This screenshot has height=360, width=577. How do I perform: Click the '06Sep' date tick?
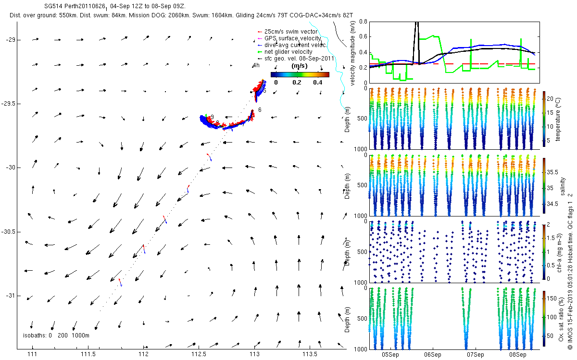click(433, 355)
